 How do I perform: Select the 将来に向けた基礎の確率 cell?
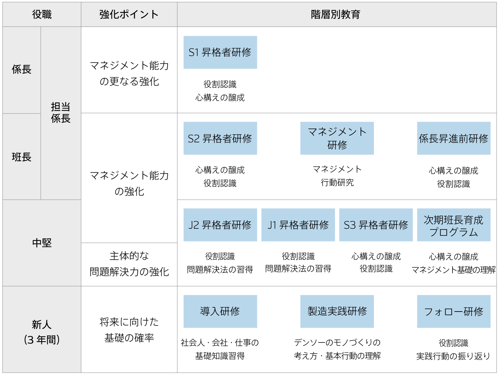pyautogui.click(x=129, y=329)
